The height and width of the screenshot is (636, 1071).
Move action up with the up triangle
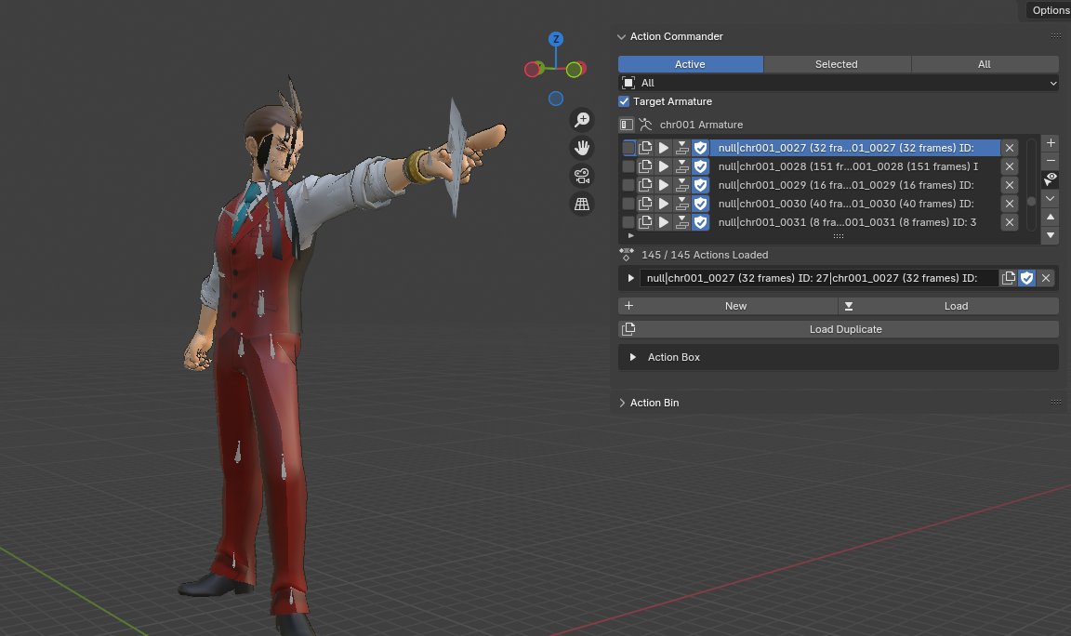(1051, 218)
